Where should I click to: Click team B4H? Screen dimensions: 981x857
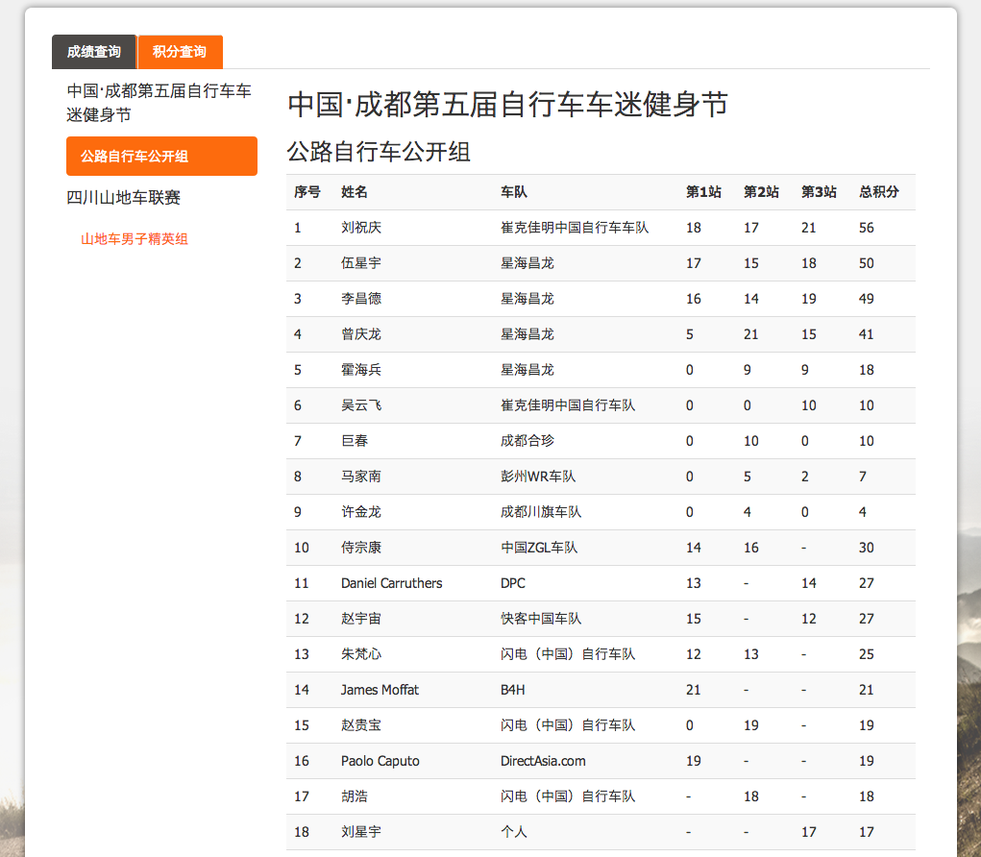point(513,690)
